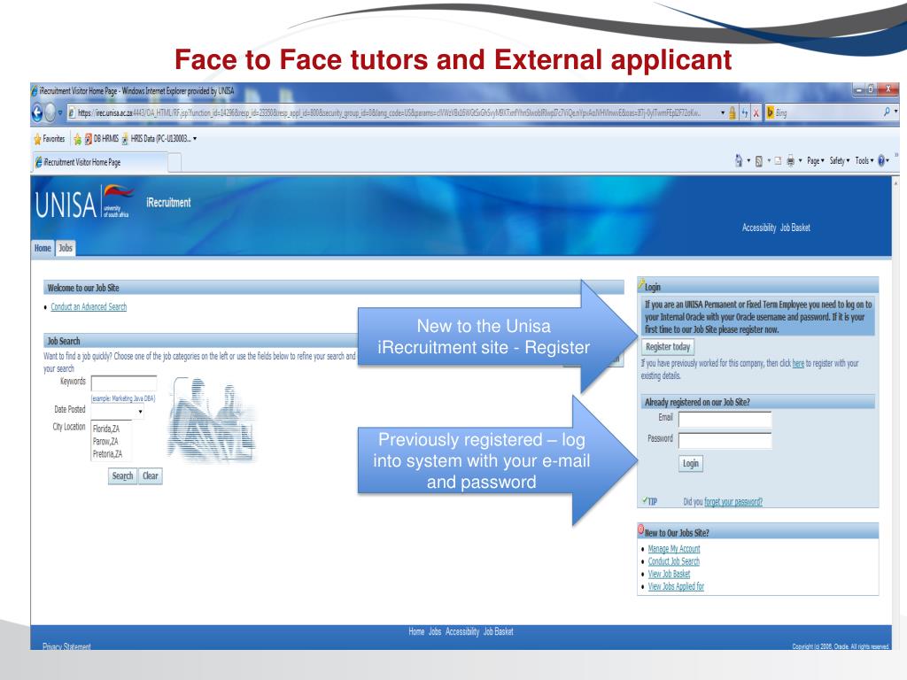Click the Email input field

(725, 419)
